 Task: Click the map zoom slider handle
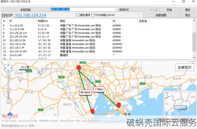(8, 92)
